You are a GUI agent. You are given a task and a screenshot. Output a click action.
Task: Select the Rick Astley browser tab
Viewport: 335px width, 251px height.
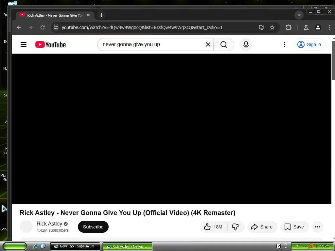click(55, 15)
